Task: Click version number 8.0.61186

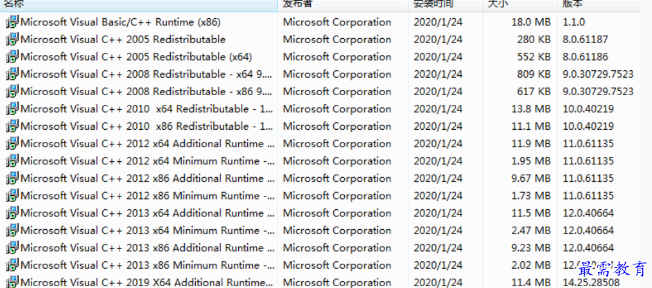Action: [585, 57]
